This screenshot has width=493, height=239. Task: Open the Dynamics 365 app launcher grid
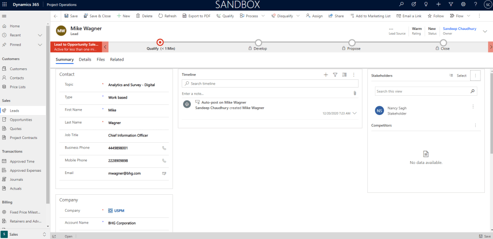point(4,4)
